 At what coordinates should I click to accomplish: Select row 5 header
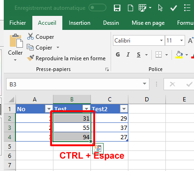pyautogui.click(x=9, y=146)
